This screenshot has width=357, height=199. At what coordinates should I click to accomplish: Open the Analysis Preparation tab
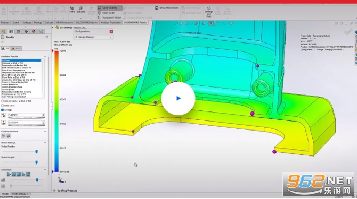click(111, 23)
